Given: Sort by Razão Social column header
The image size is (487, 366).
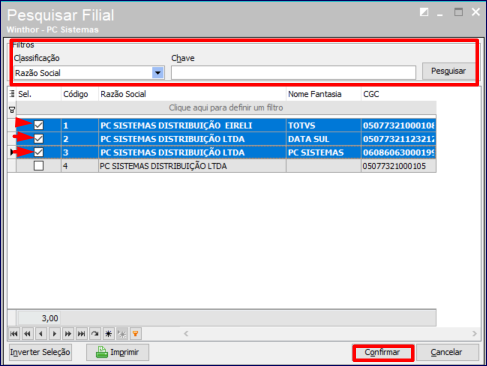Looking at the screenshot, I should tap(192, 94).
